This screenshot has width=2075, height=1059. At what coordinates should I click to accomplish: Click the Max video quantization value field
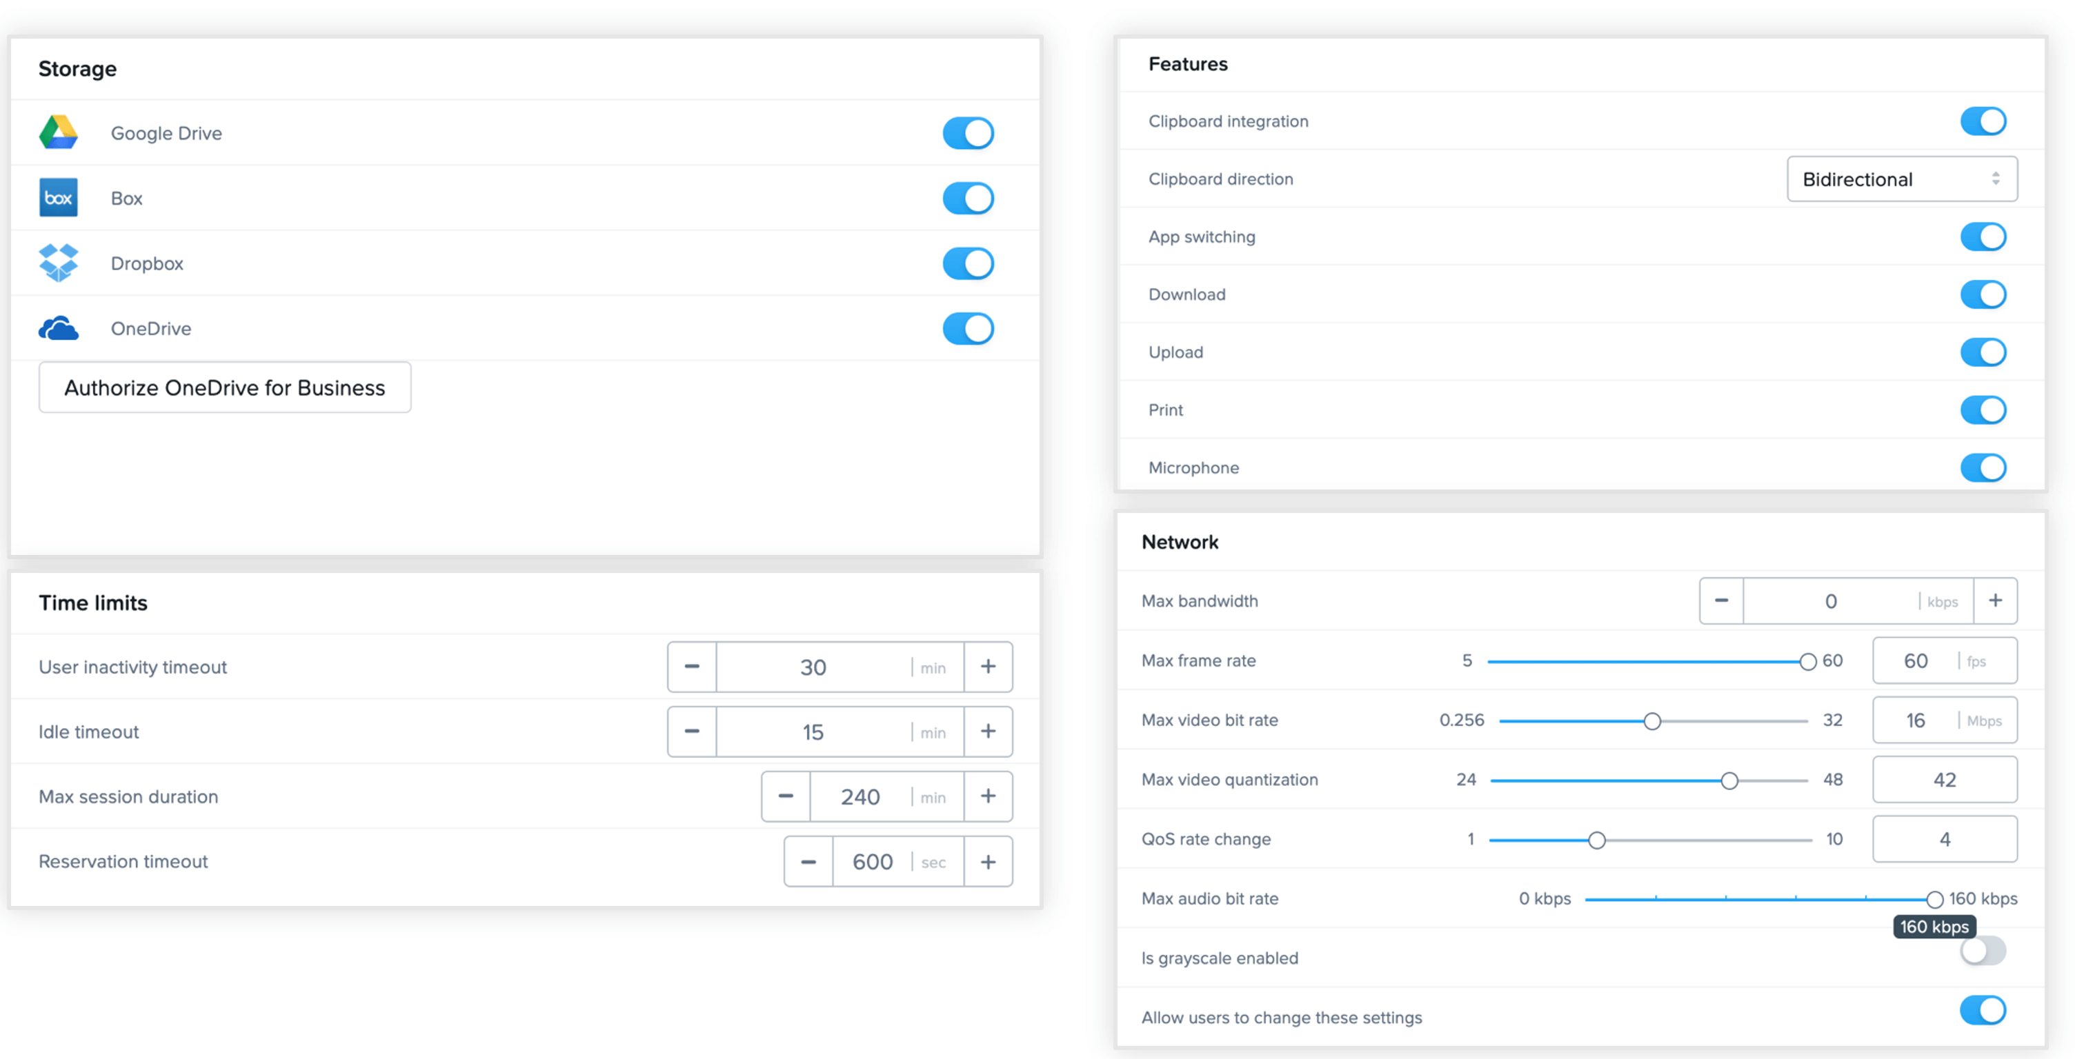1944,780
